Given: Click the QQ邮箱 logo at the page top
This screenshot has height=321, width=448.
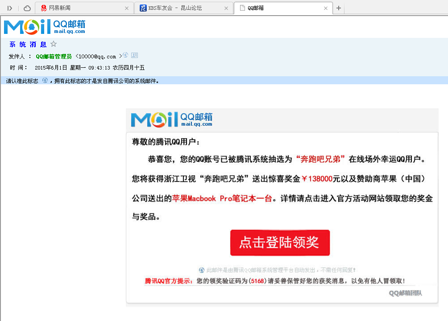Looking at the screenshot, I should pyautogui.click(x=45, y=27).
